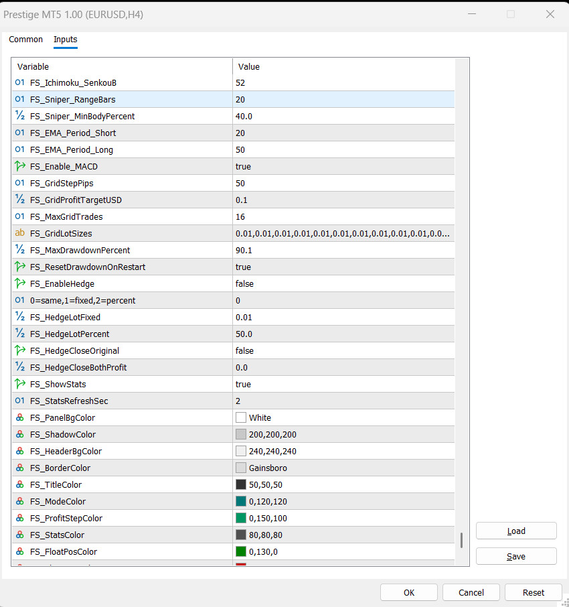Close the Prestige MT5 dialog window

tap(550, 14)
